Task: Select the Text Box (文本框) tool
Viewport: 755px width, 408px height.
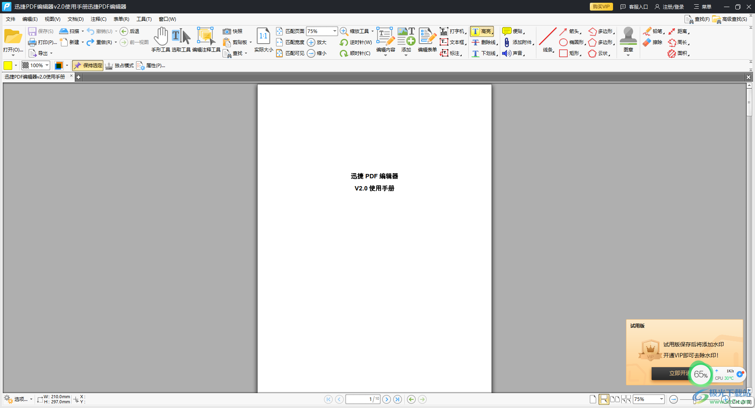Action: tap(453, 42)
